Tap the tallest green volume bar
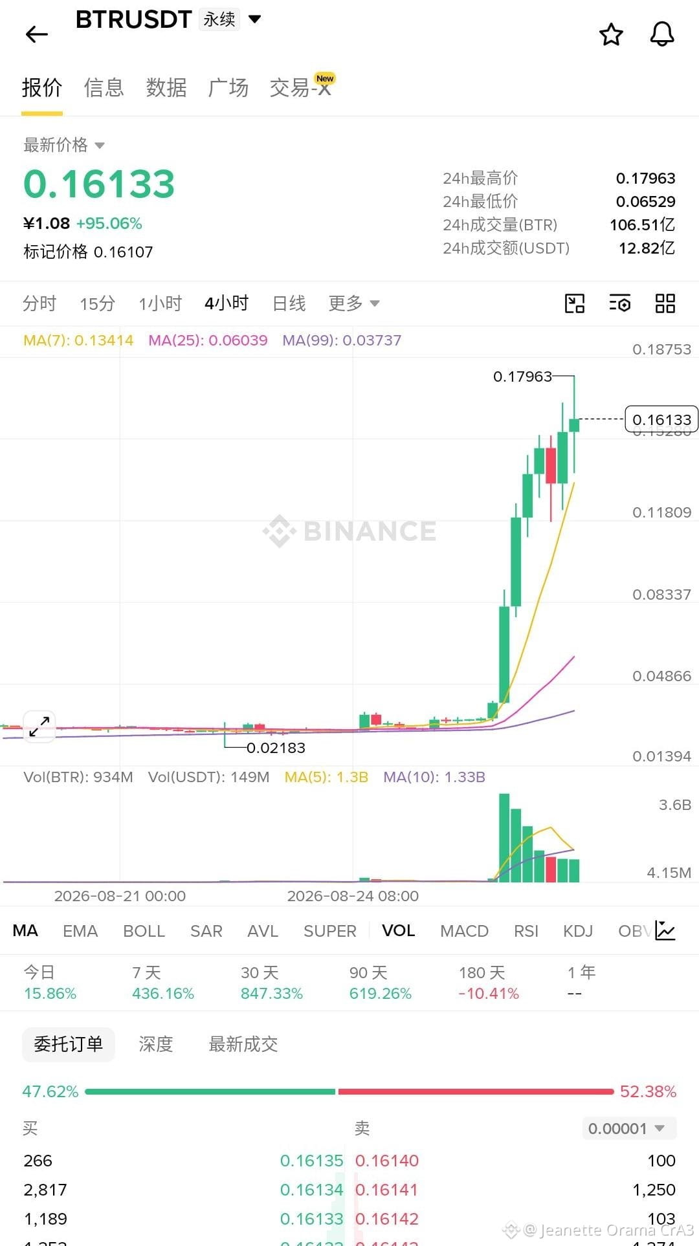 click(504, 837)
